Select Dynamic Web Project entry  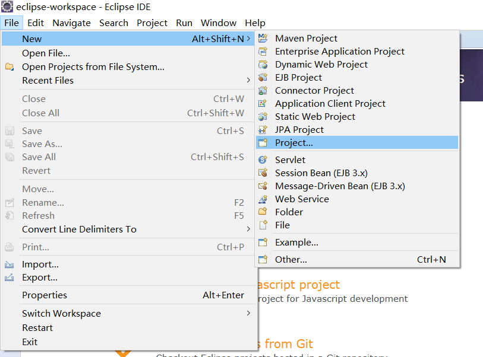(x=357, y=64)
